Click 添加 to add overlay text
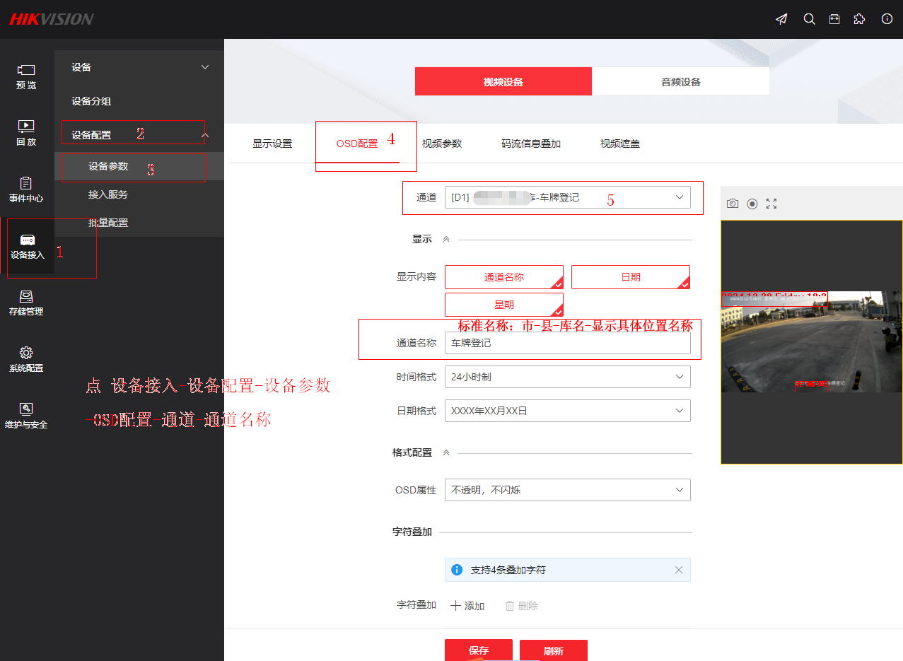The width and height of the screenshot is (903, 661). coord(467,606)
